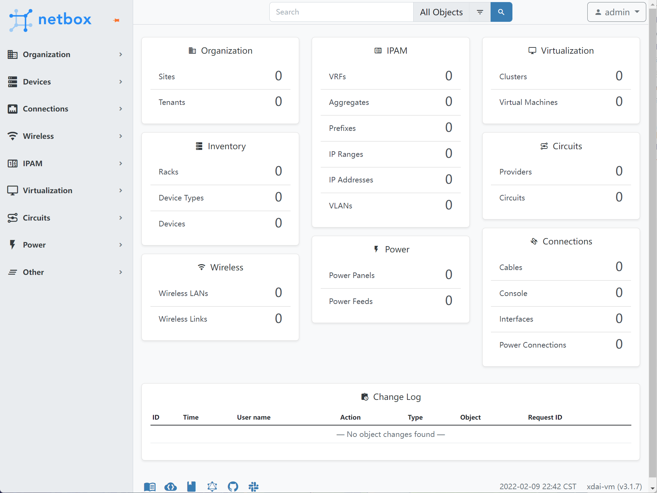Image resolution: width=657 pixels, height=493 pixels.
Task: Click the GitHub icon in footer
Action: 233,486
